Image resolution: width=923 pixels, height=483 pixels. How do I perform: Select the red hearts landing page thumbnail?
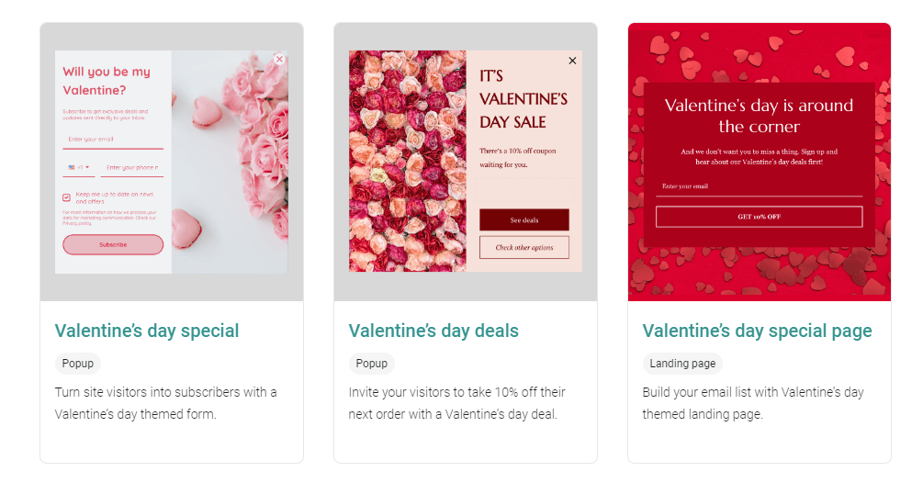point(759,162)
